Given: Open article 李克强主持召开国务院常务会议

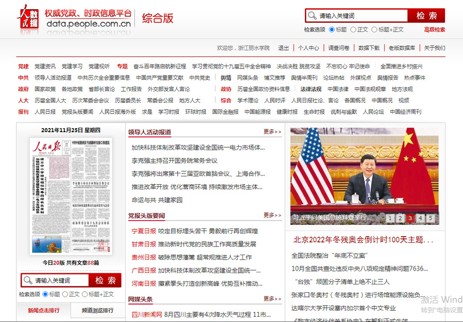Looking at the screenshot, I should (x=175, y=160).
